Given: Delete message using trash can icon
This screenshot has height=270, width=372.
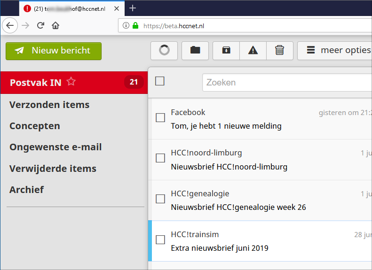Looking at the screenshot, I should point(280,51).
